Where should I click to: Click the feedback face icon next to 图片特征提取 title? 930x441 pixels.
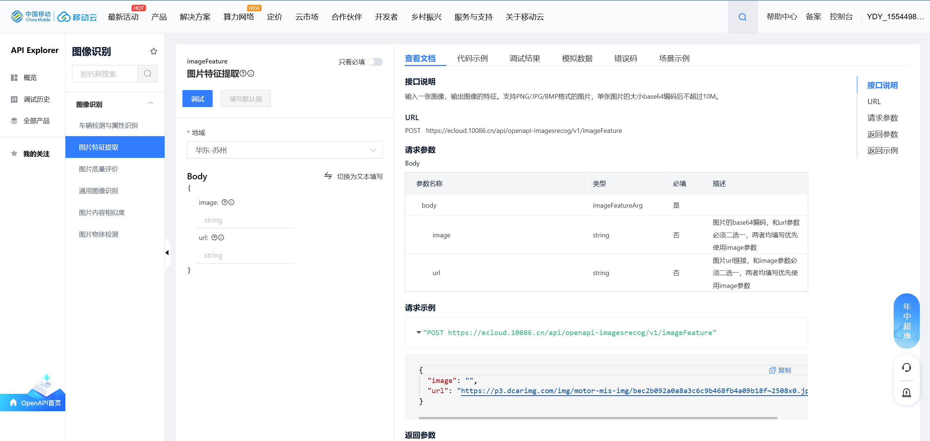pyautogui.click(x=251, y=73)
